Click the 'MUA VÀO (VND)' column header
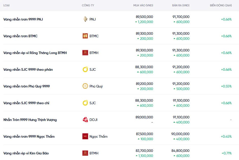Image resolution: width=239 pixels, height=160 pixels. pyautogui.click(x=143, y=5)
